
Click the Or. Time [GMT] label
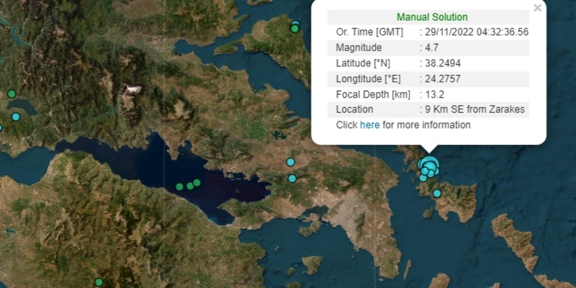(x=369, y=33)
